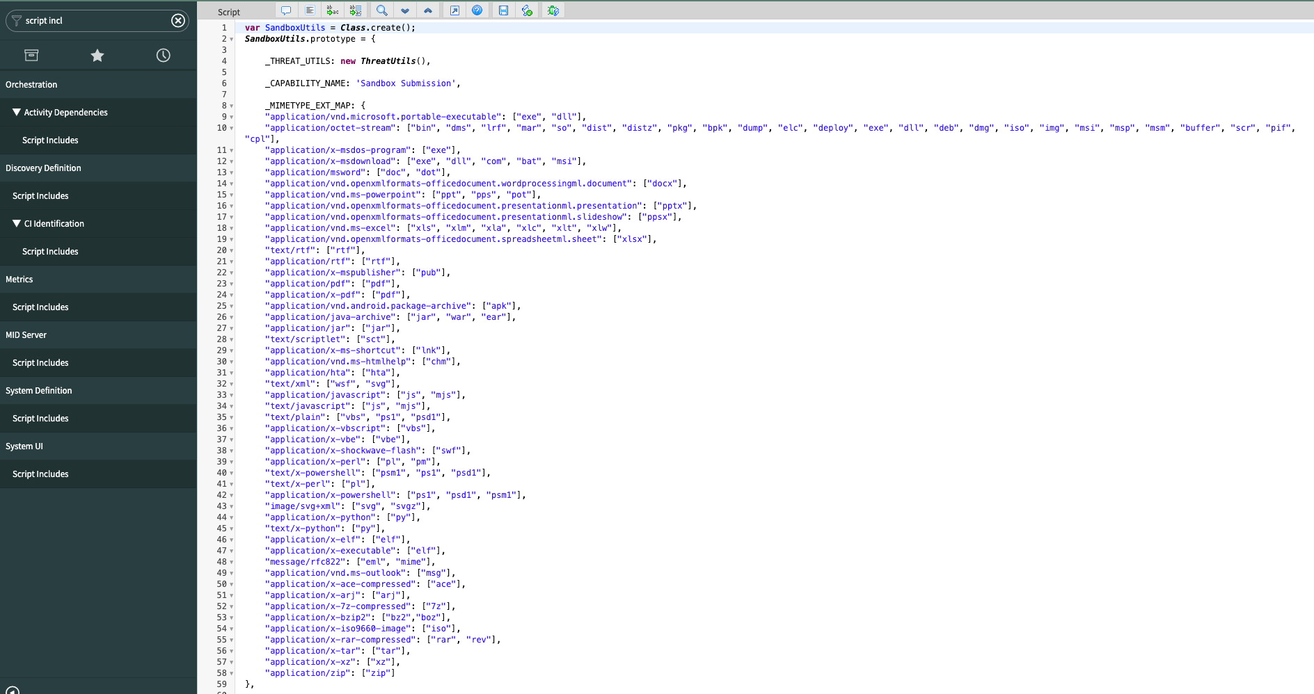The height and width of the screenshot is (694, 1314).
Task: Find previous occurrence with up chevron
Action: click(428, 10)
